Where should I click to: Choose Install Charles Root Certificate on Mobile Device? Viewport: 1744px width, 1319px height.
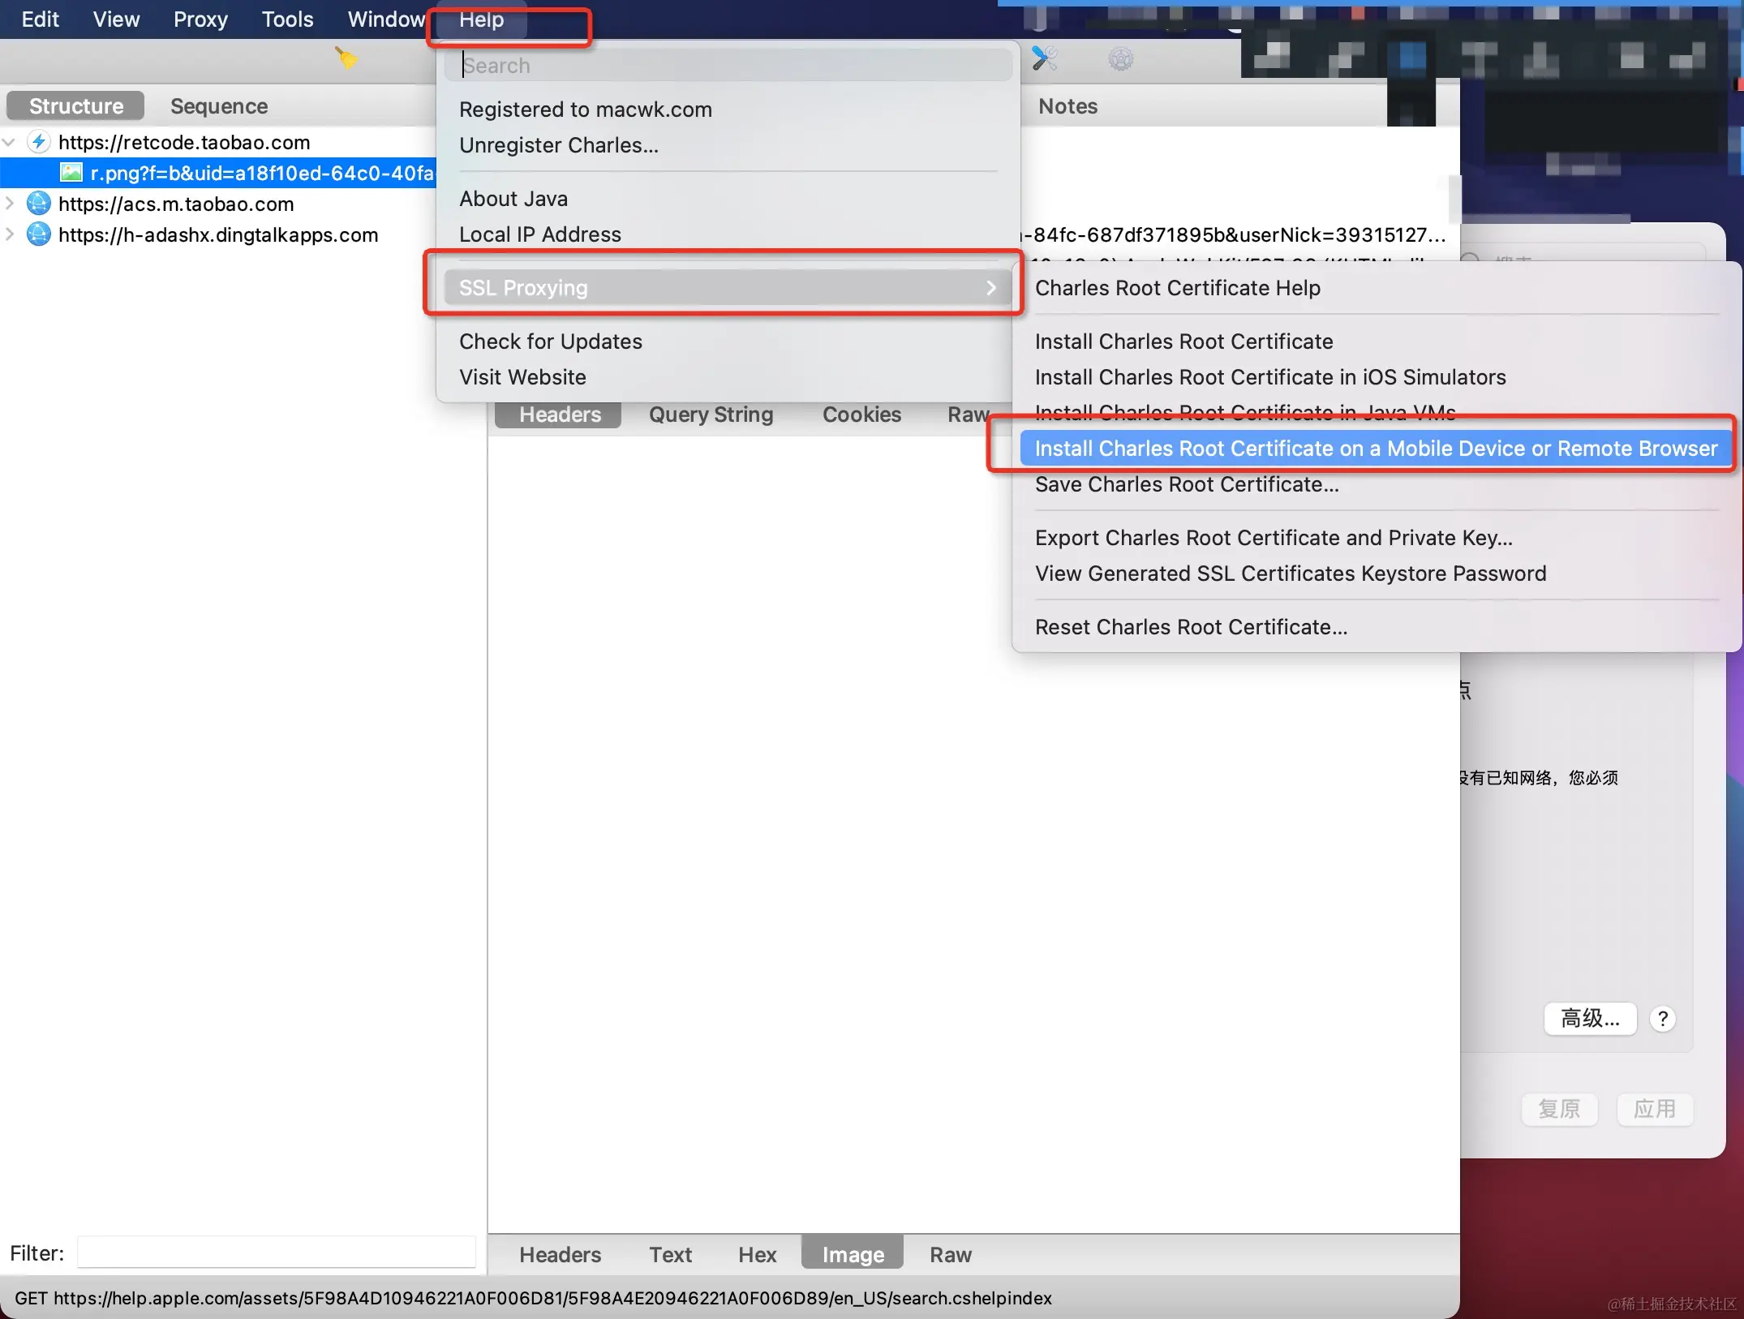tap(1375, 449)
